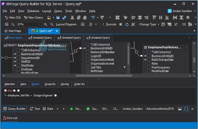This screenshot has width=198, height=129.
Task: Check the PayFrequency column checkbox
Action: click(x=148, y=67)
